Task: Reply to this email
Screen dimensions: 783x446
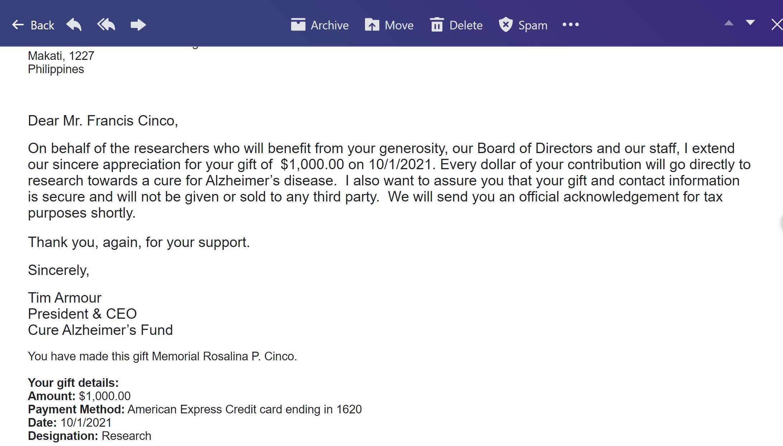Action: click(x=74, y=25)
